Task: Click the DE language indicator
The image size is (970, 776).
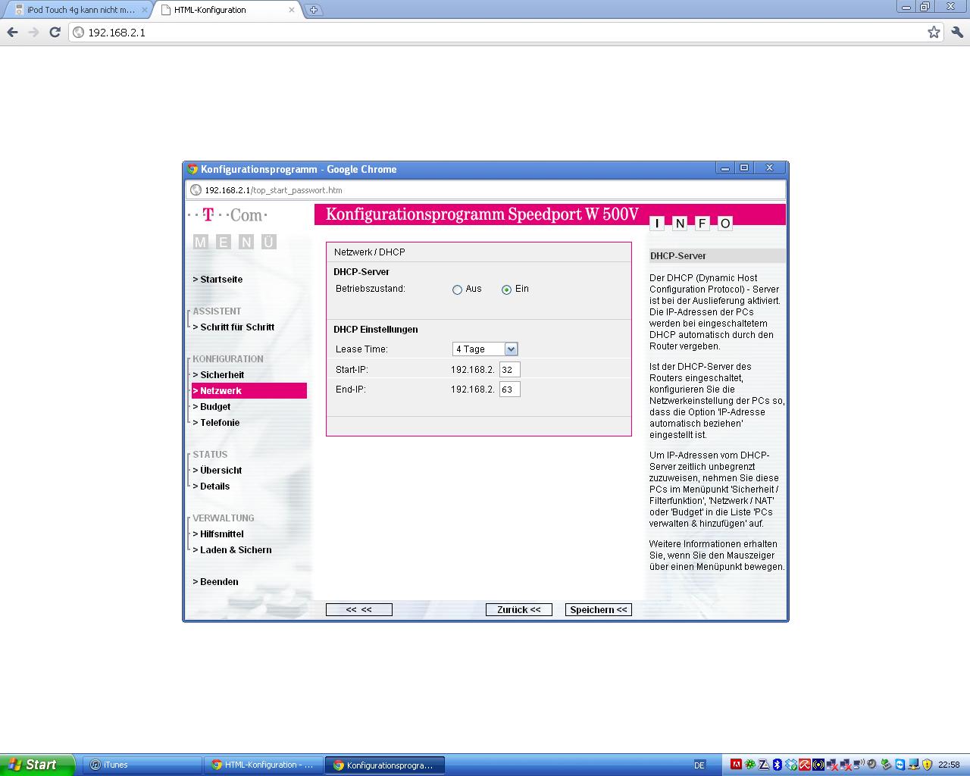Action: tap(699, 765)
